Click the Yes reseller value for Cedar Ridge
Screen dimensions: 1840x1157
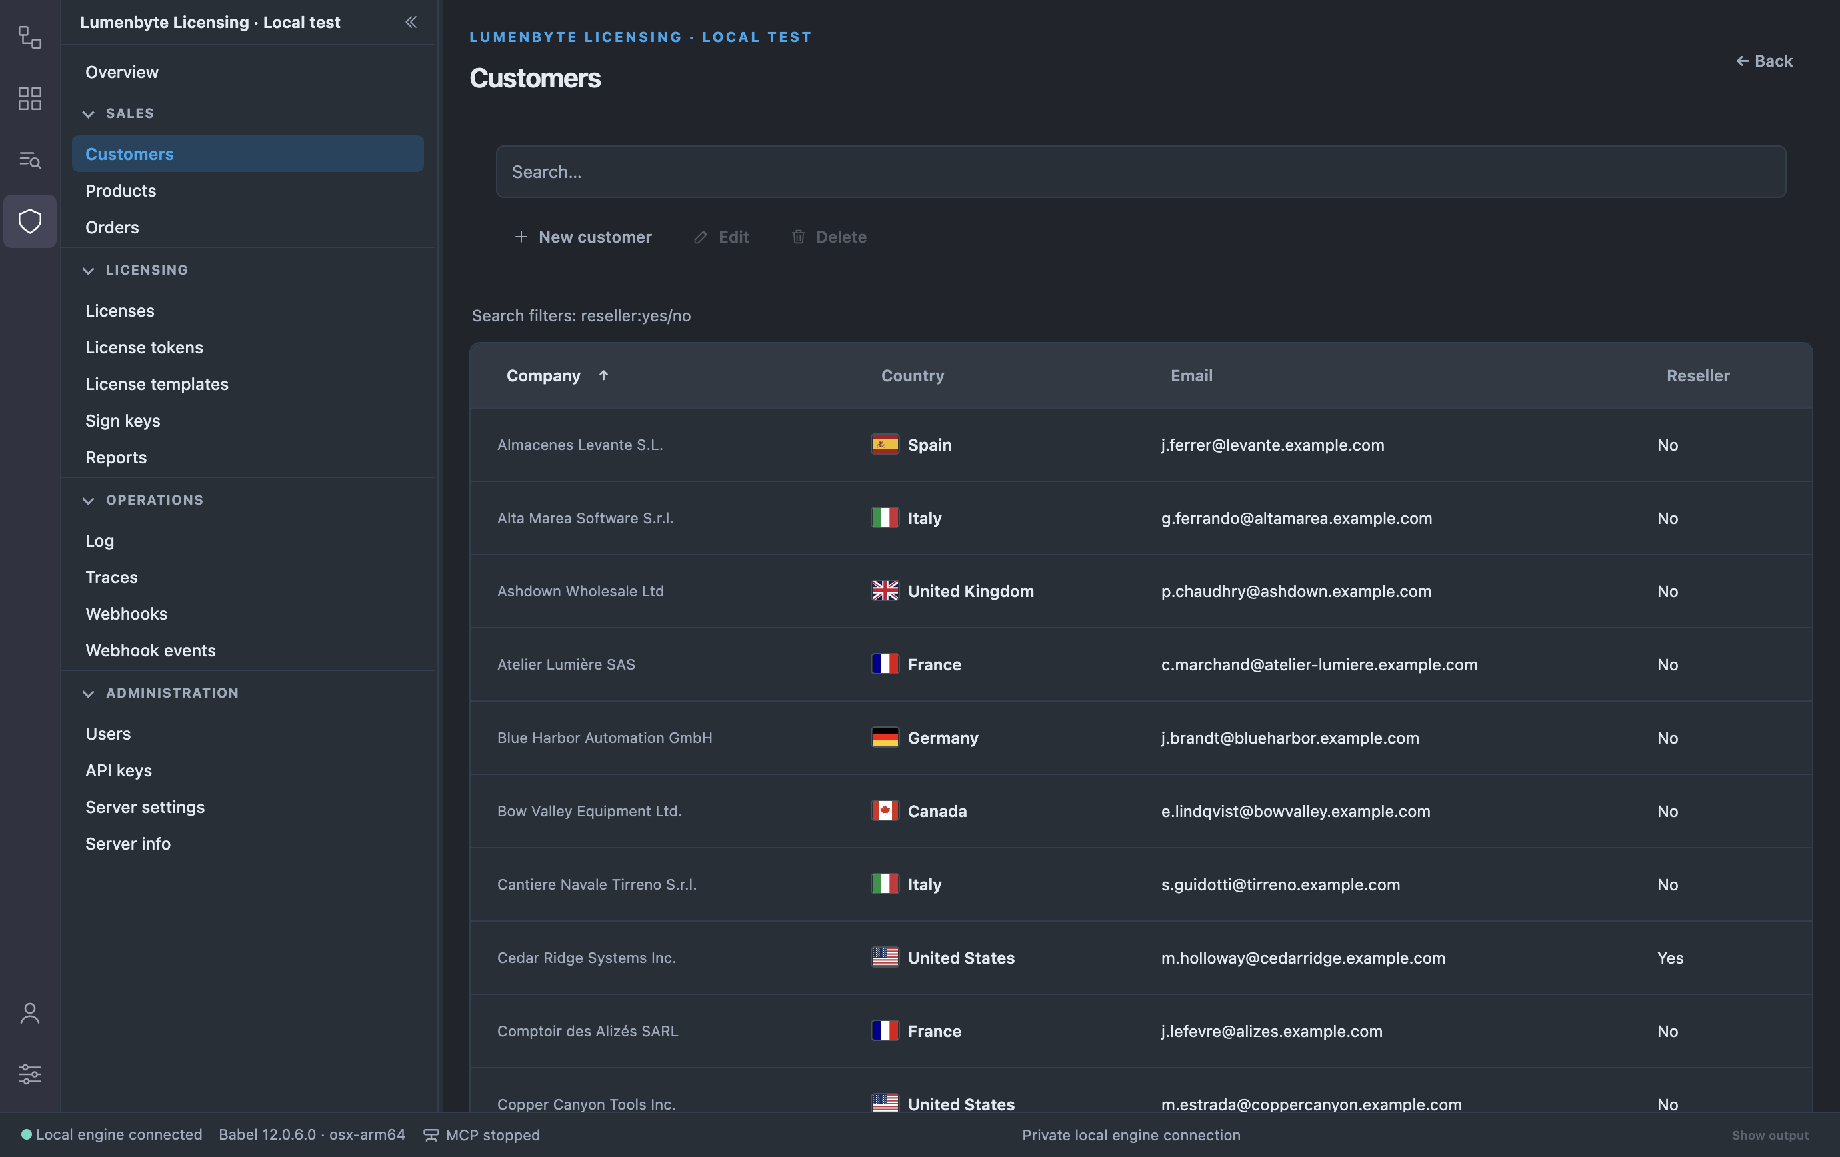1669,958
